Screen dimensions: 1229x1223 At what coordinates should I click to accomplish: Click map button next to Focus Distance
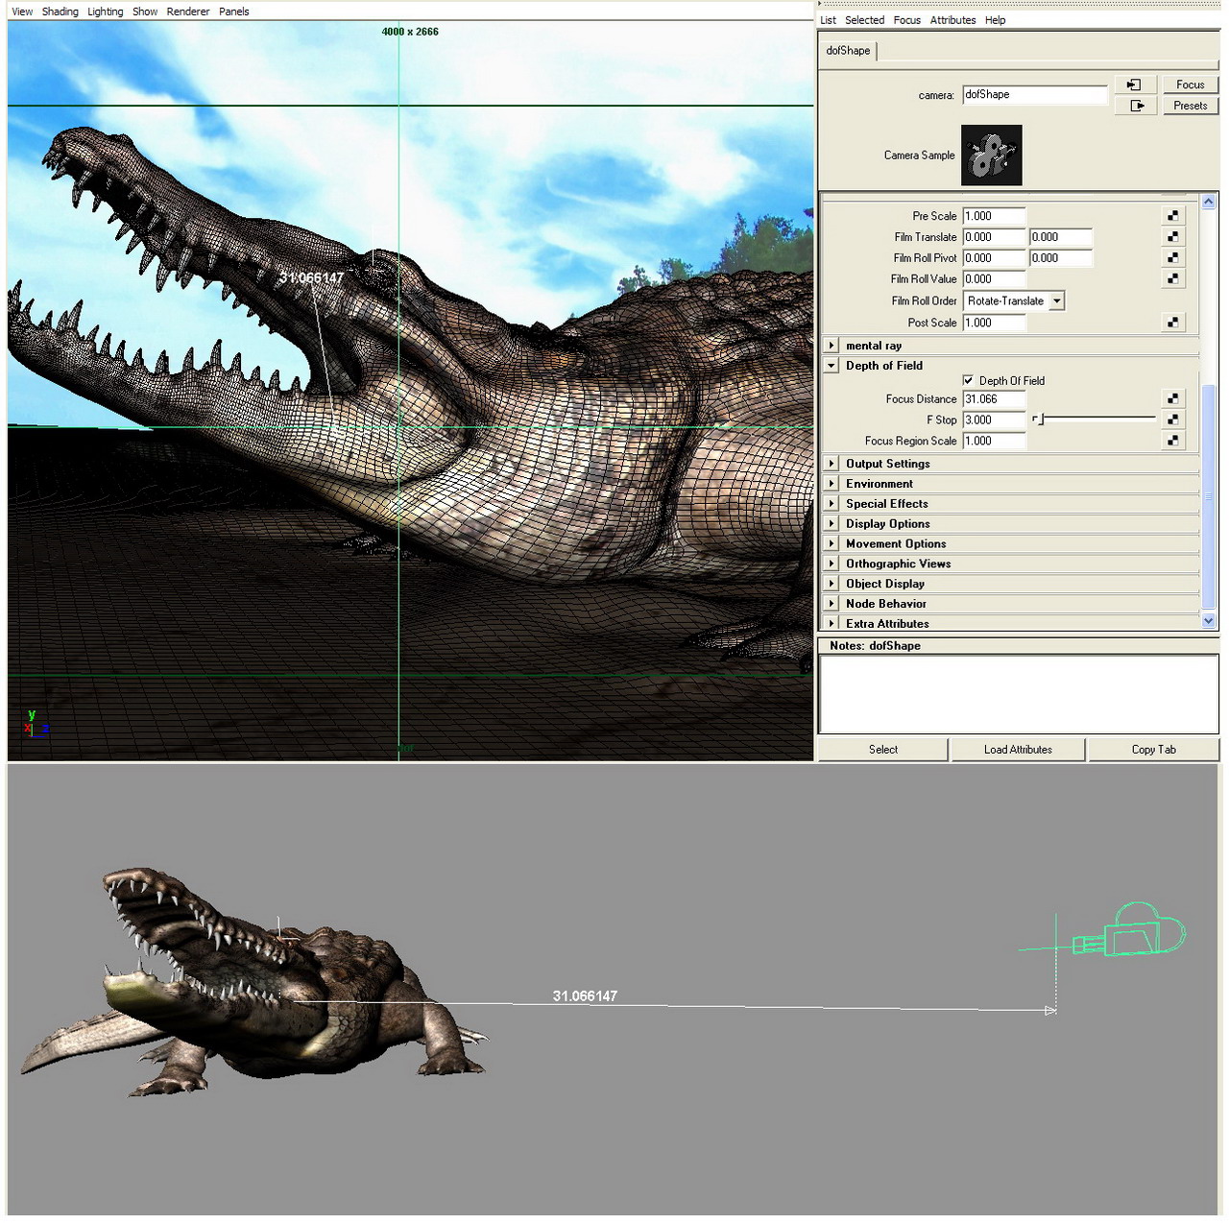tap(1172, 399)
